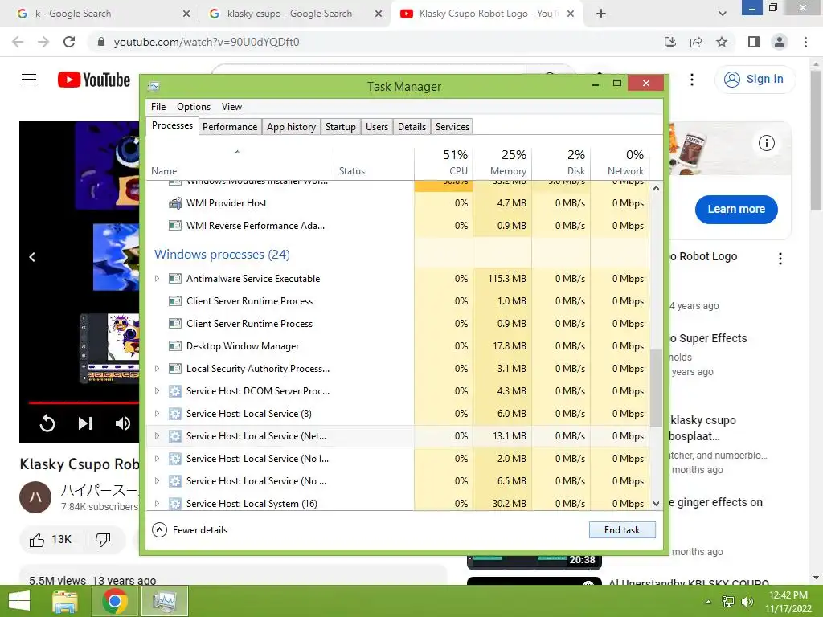Click the Learn more ad button
This screenshot has height=617, width=823.
point(736,210)
